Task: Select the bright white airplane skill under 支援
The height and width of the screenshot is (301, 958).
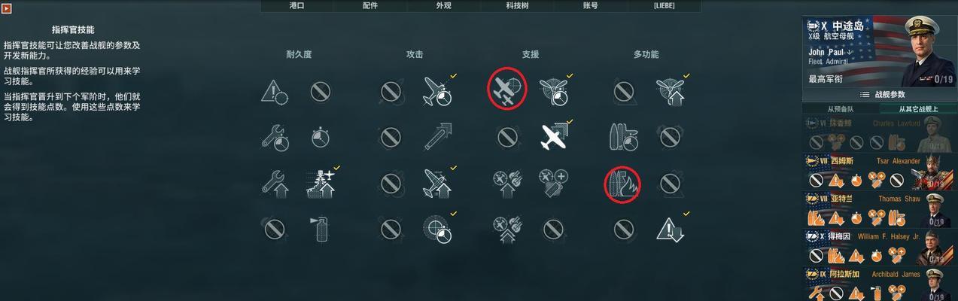Action: pyautogui.click(x=553, y=137)
